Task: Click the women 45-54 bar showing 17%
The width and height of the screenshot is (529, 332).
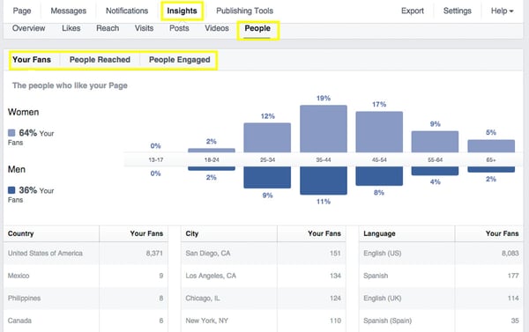Action: point(379,132)
